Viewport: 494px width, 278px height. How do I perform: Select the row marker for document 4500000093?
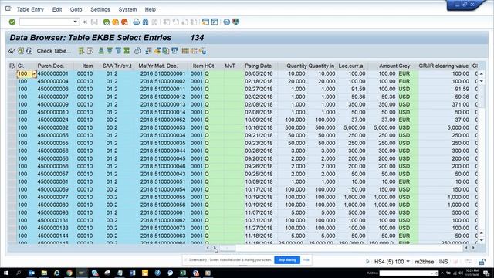tap(12, 212)
